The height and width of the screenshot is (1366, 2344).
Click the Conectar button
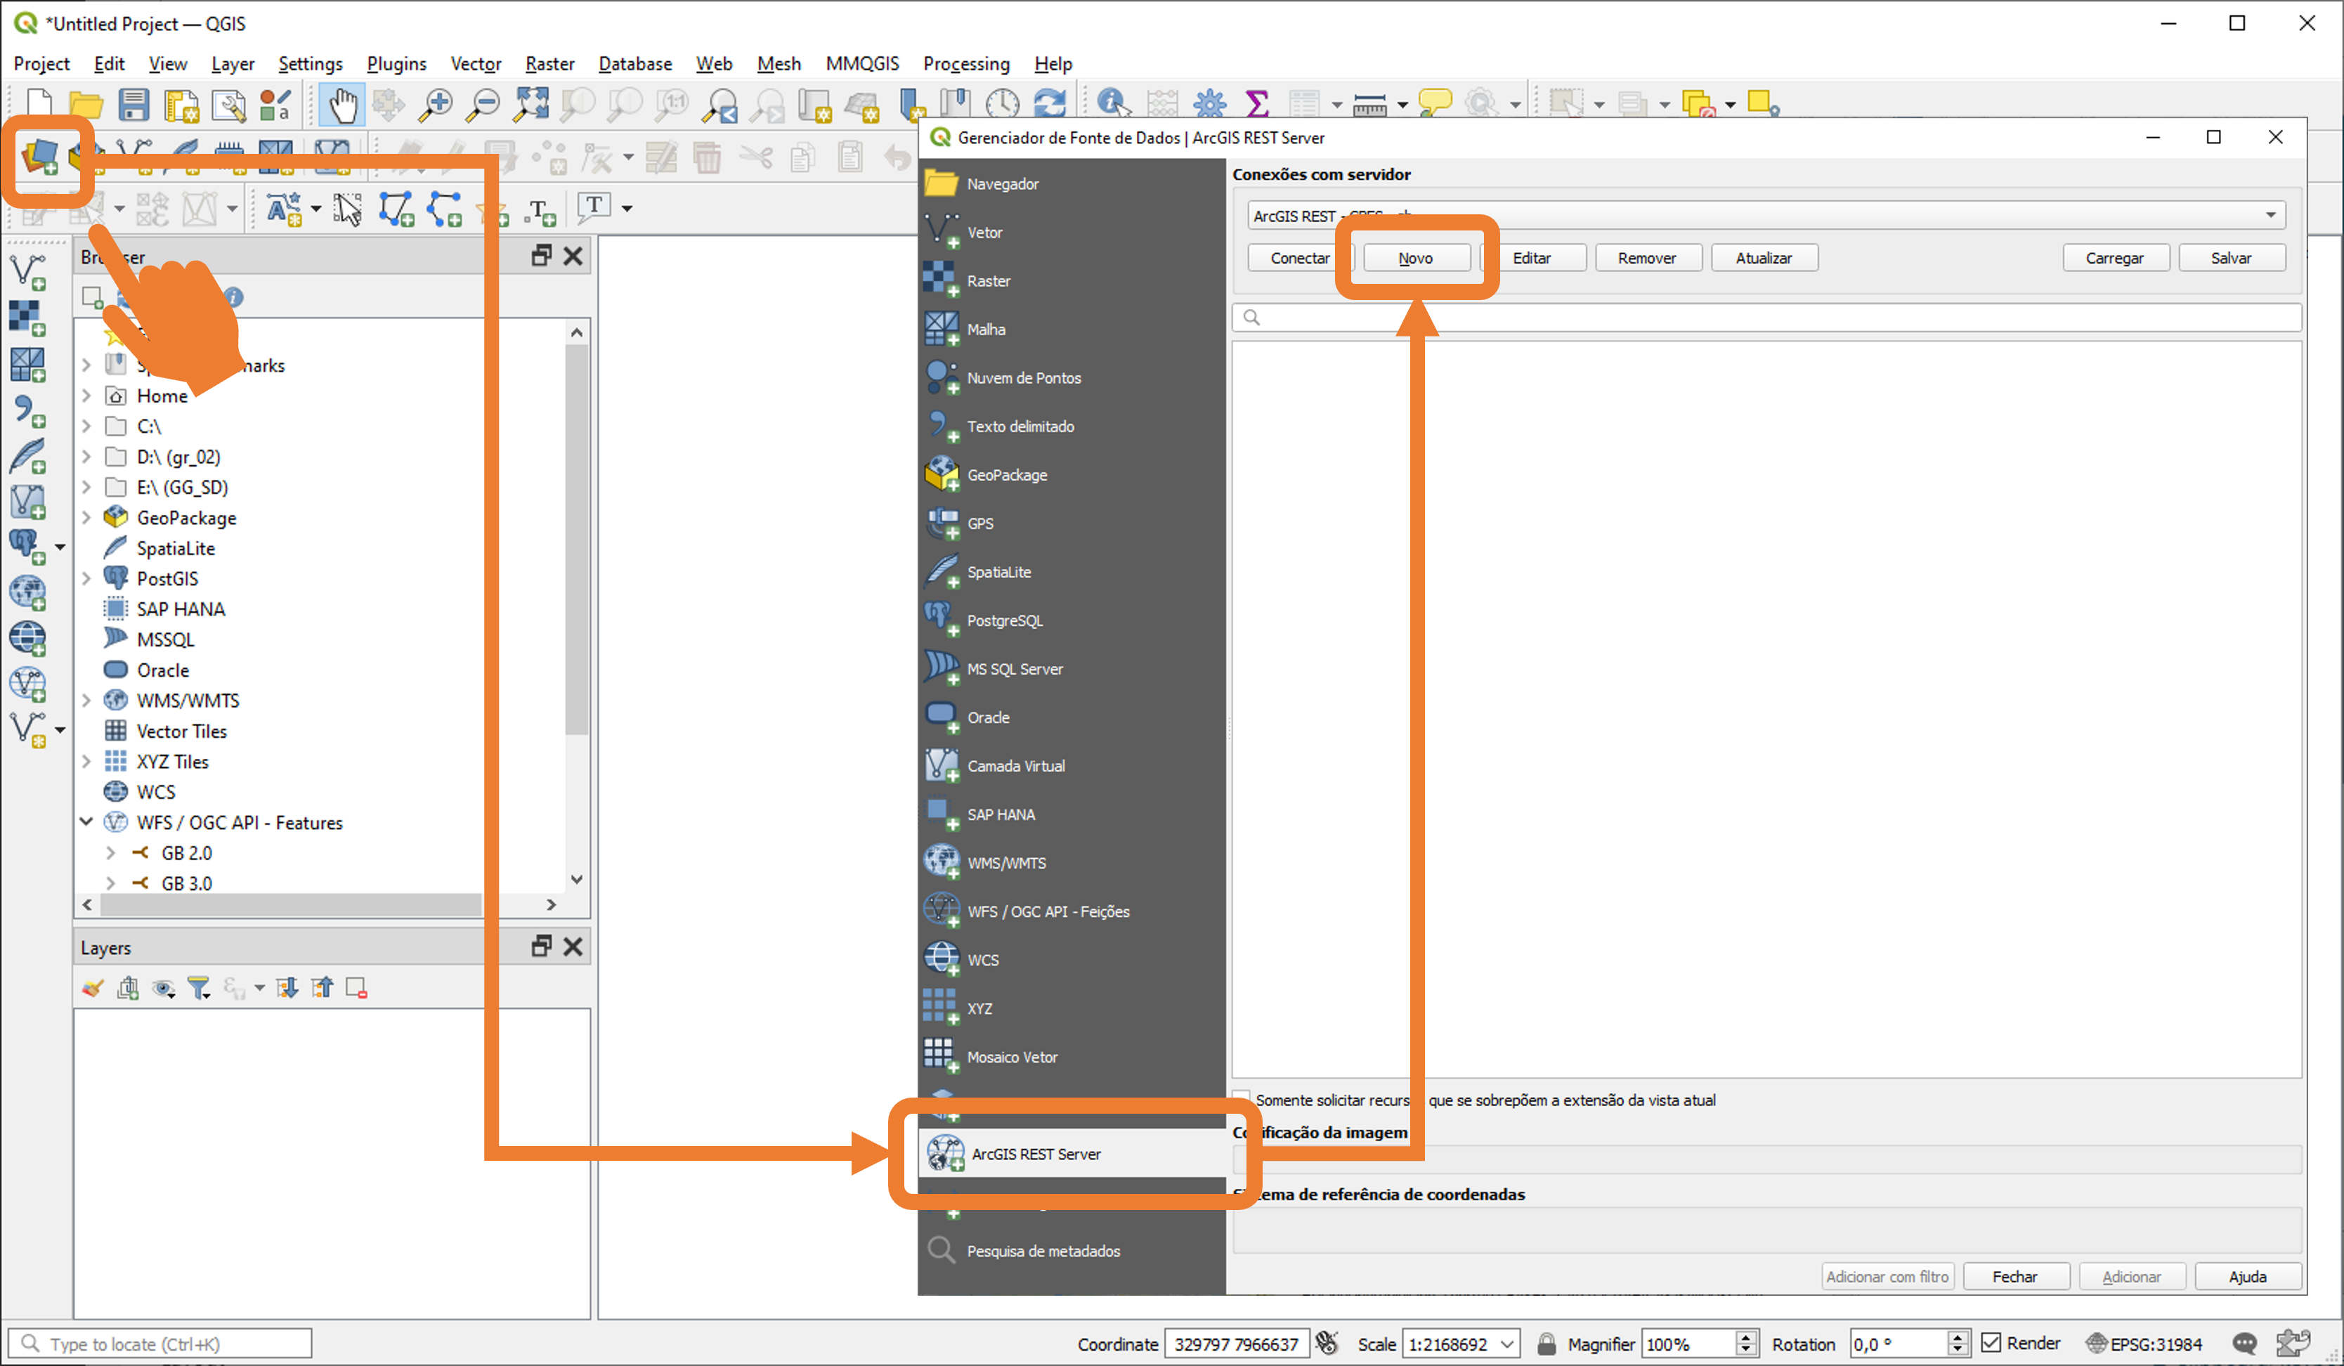point(1299,258)
